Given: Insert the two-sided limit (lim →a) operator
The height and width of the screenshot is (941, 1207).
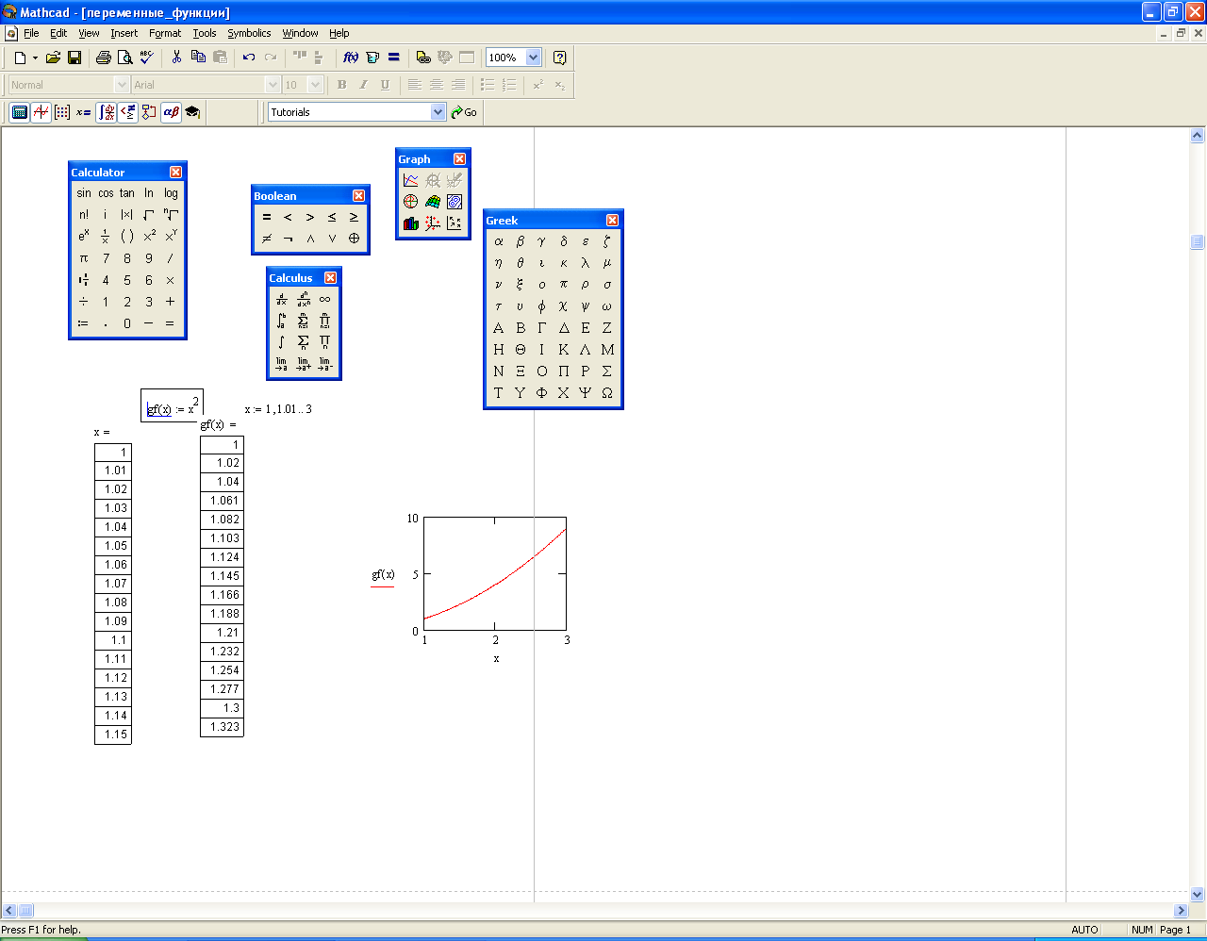Looking at the screenshot, I should point(281,364).
